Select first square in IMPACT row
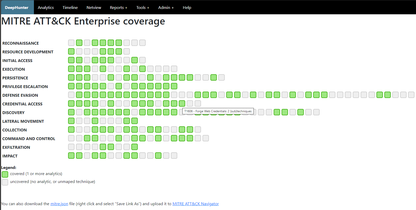 click(71, 155)
